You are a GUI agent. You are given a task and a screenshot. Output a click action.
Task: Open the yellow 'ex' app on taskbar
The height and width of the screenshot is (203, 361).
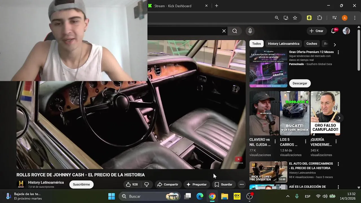(x=237, y=196)
